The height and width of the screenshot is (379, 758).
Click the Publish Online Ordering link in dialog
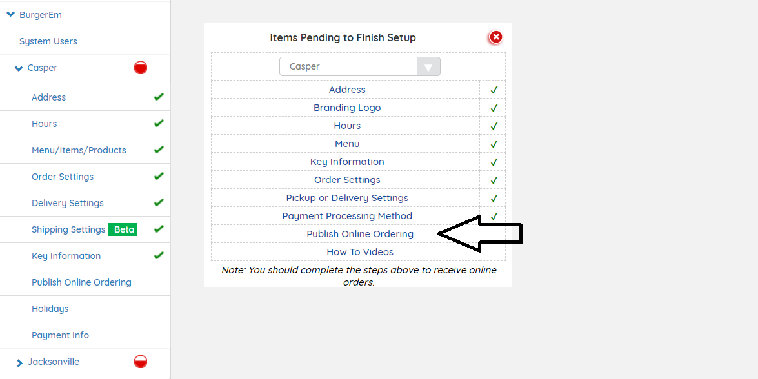click(359, 234)
